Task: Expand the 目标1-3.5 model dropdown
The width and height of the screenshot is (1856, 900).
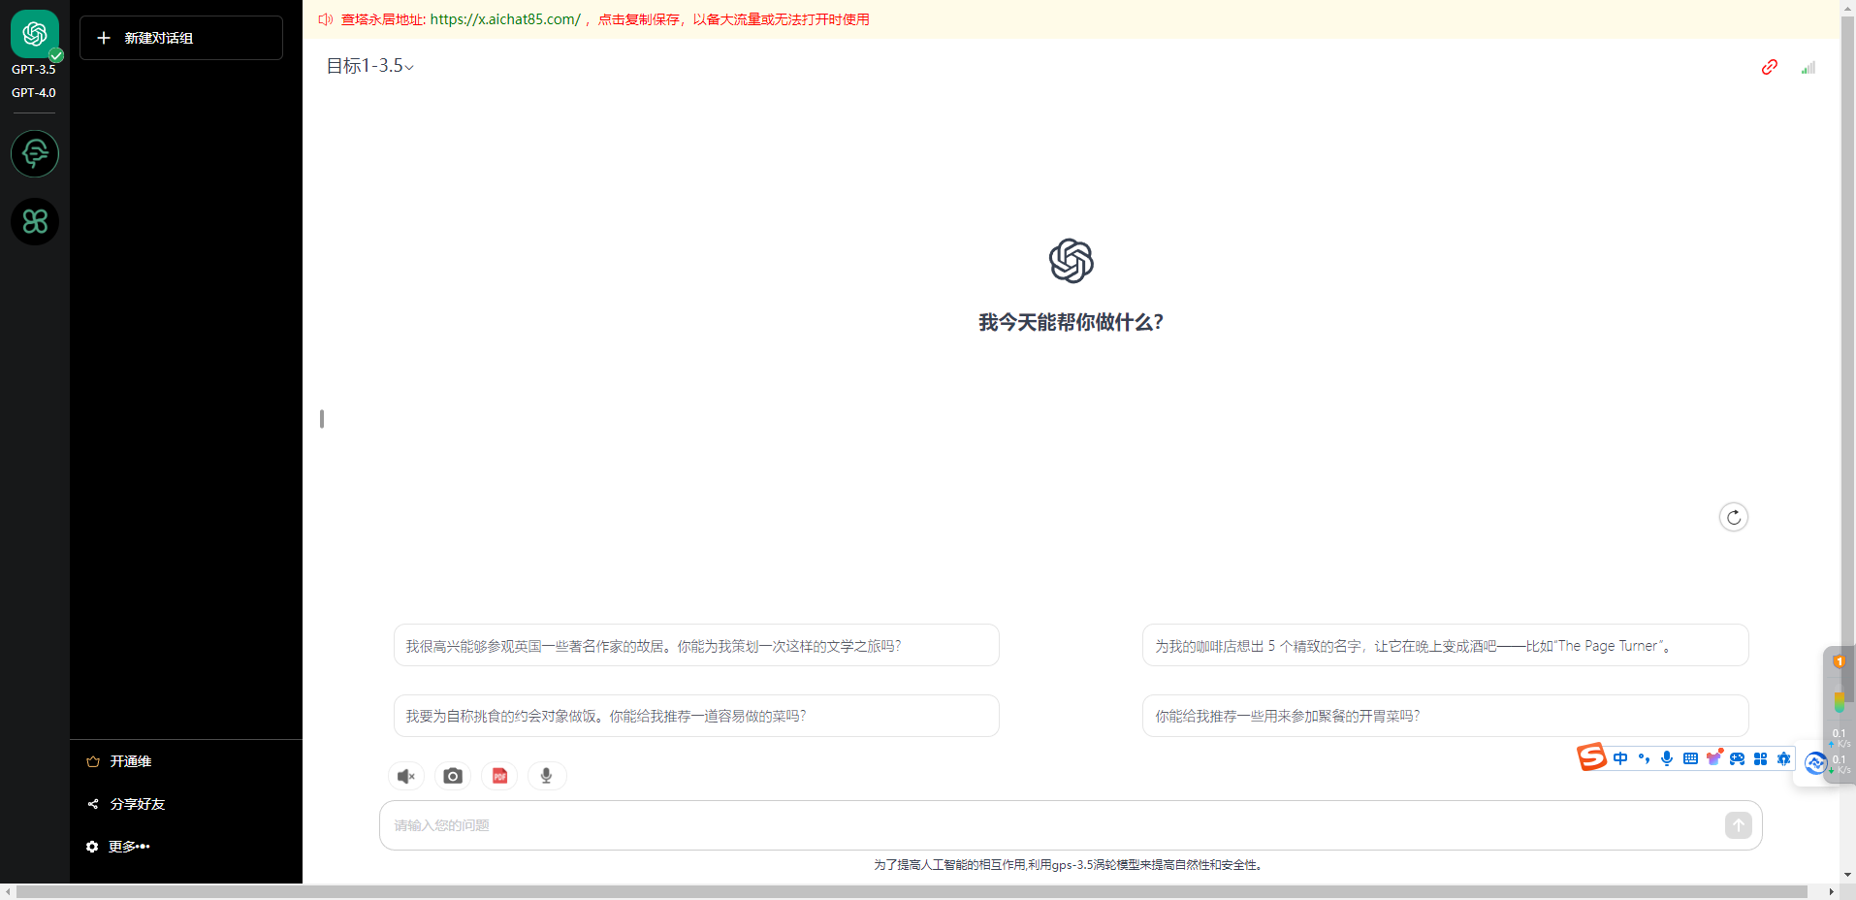Action: pyautogui.click(x=370, y=66)
